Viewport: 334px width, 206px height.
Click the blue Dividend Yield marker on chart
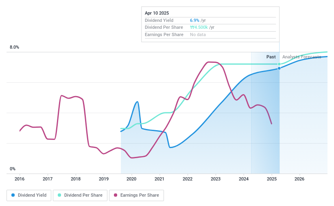pos(279,68)
